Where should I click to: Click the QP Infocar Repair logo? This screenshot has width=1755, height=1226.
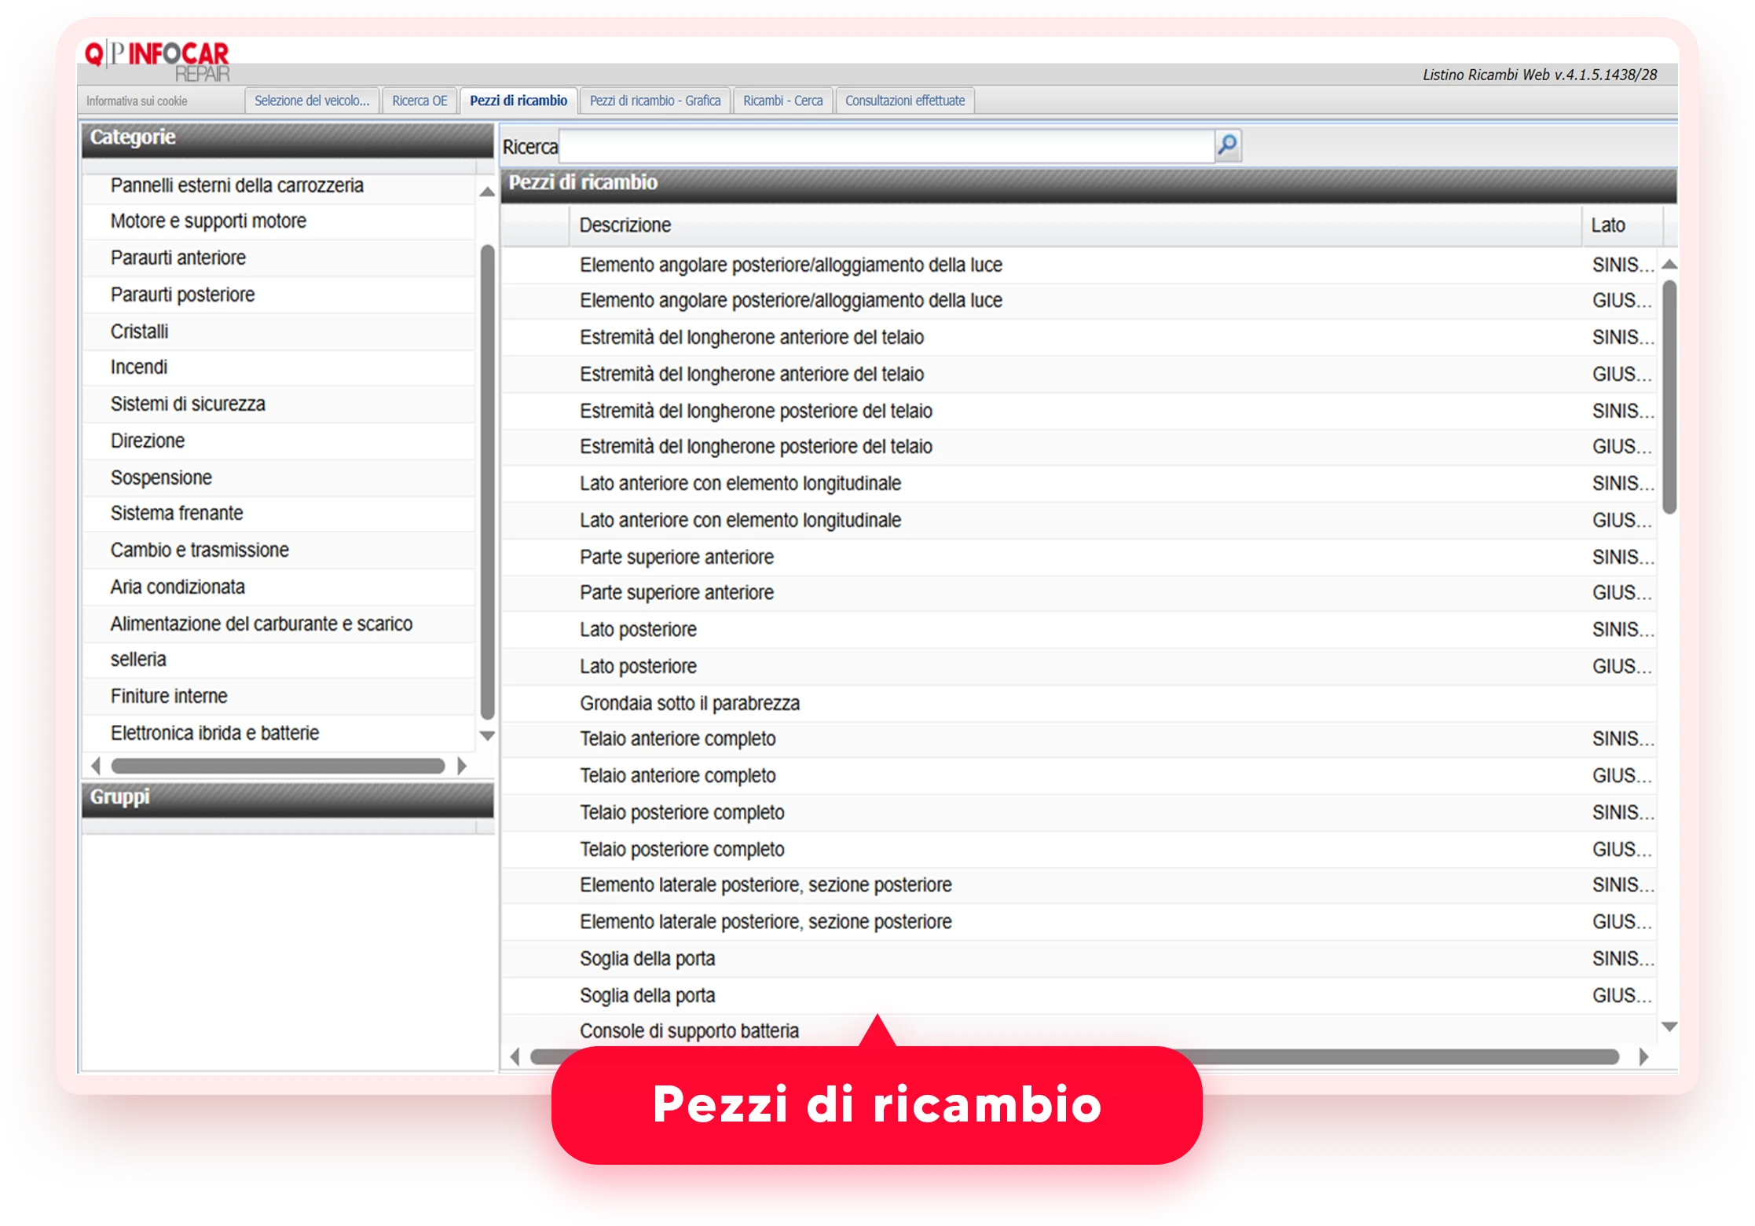(x=158, y=61)
